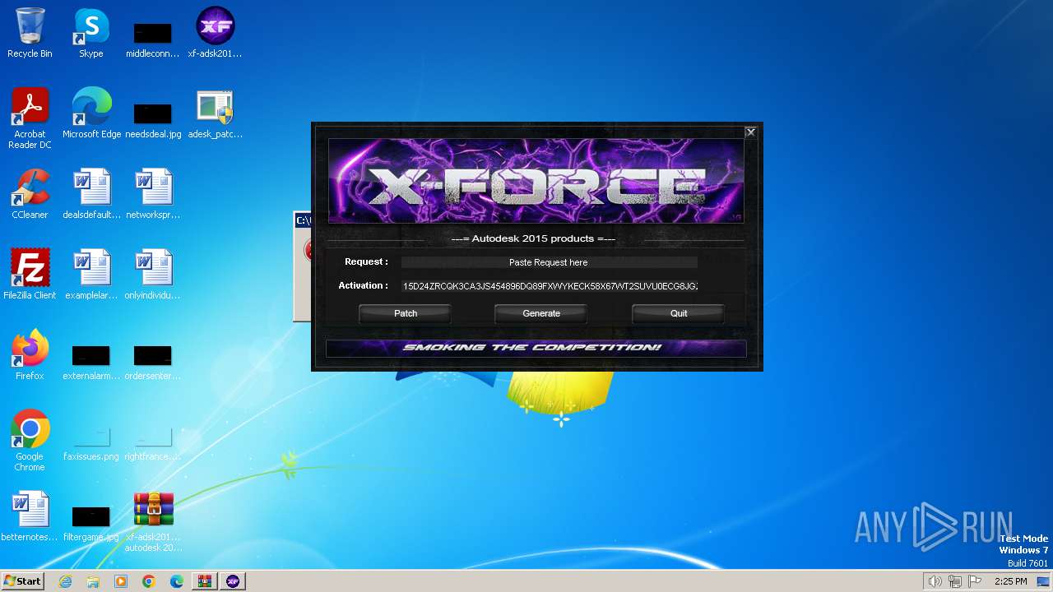Close the X-Force keygen window
Image resolution: width=1053 pixels, height=592 pixels.
point(750,132)
